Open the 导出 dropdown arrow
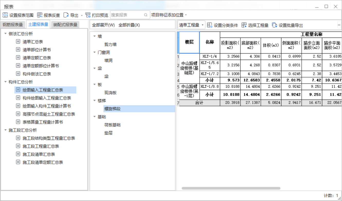This screenshot has width=342, height=201. 82,15
